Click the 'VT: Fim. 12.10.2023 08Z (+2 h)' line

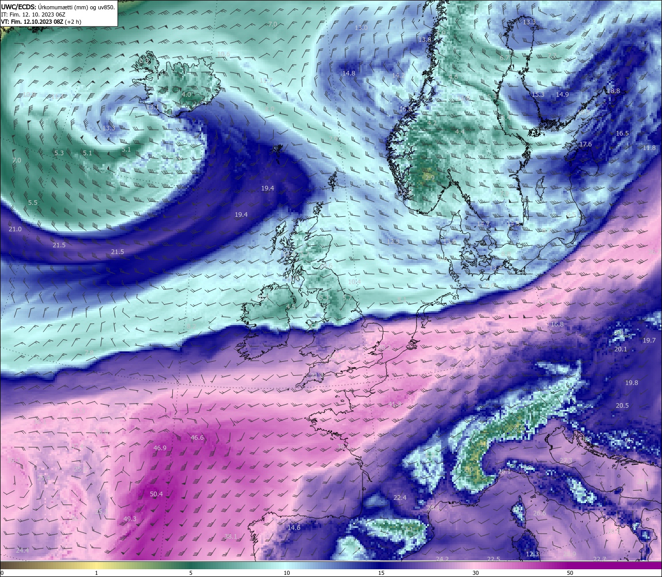[x=41, y=22]
